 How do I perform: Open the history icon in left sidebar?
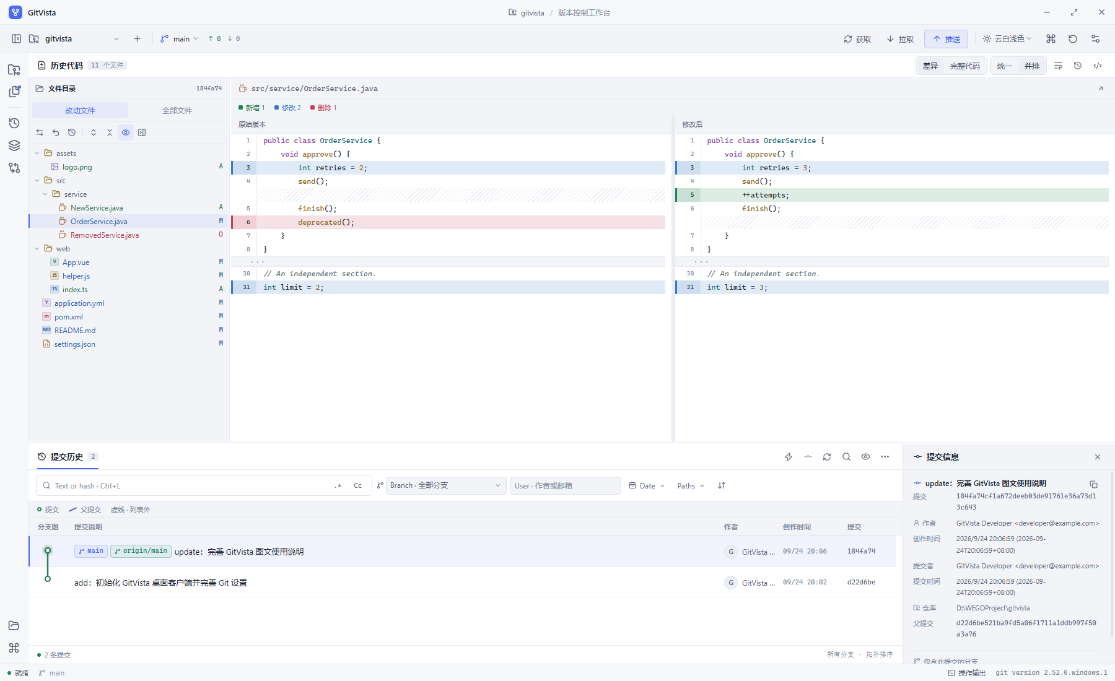click(14, 123)
